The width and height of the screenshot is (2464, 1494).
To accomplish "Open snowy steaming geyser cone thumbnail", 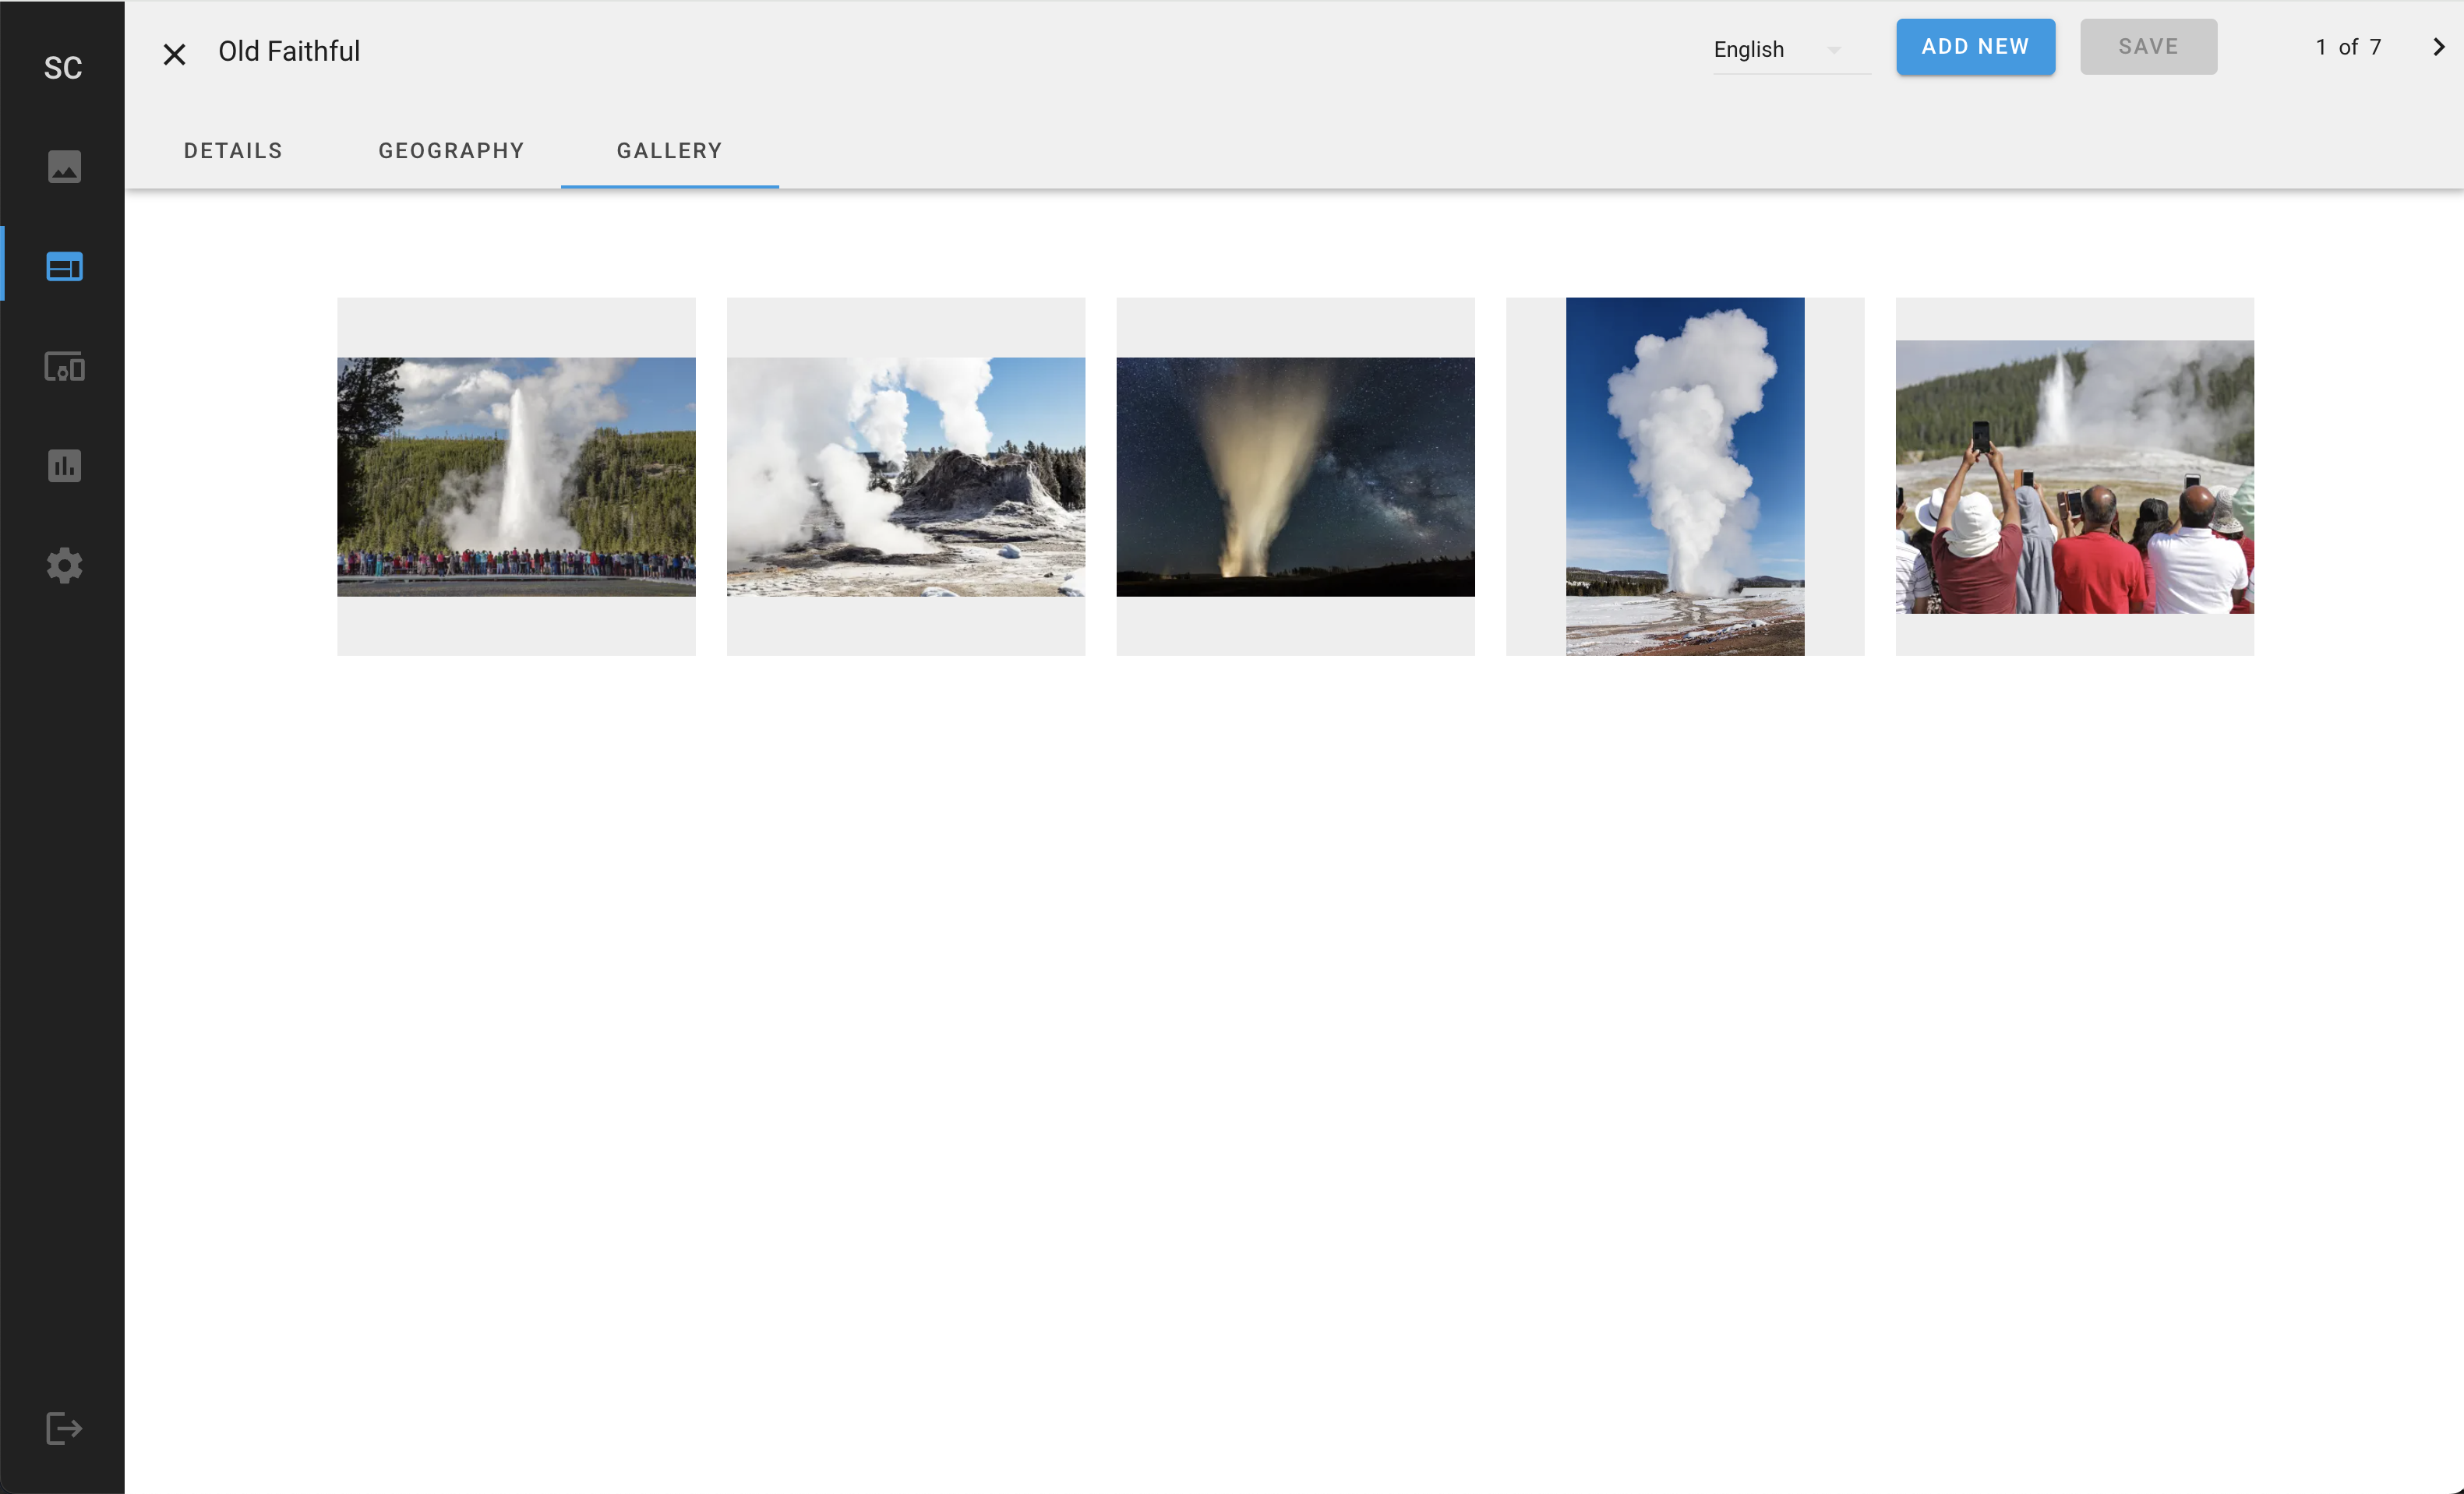I will 905,477.
